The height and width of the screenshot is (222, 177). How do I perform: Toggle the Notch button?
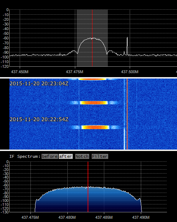(x=82, y=156)
